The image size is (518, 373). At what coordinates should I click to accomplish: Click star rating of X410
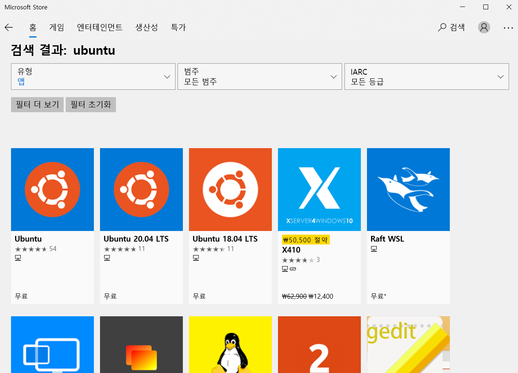pyautogui.click(x=298, y=260)
